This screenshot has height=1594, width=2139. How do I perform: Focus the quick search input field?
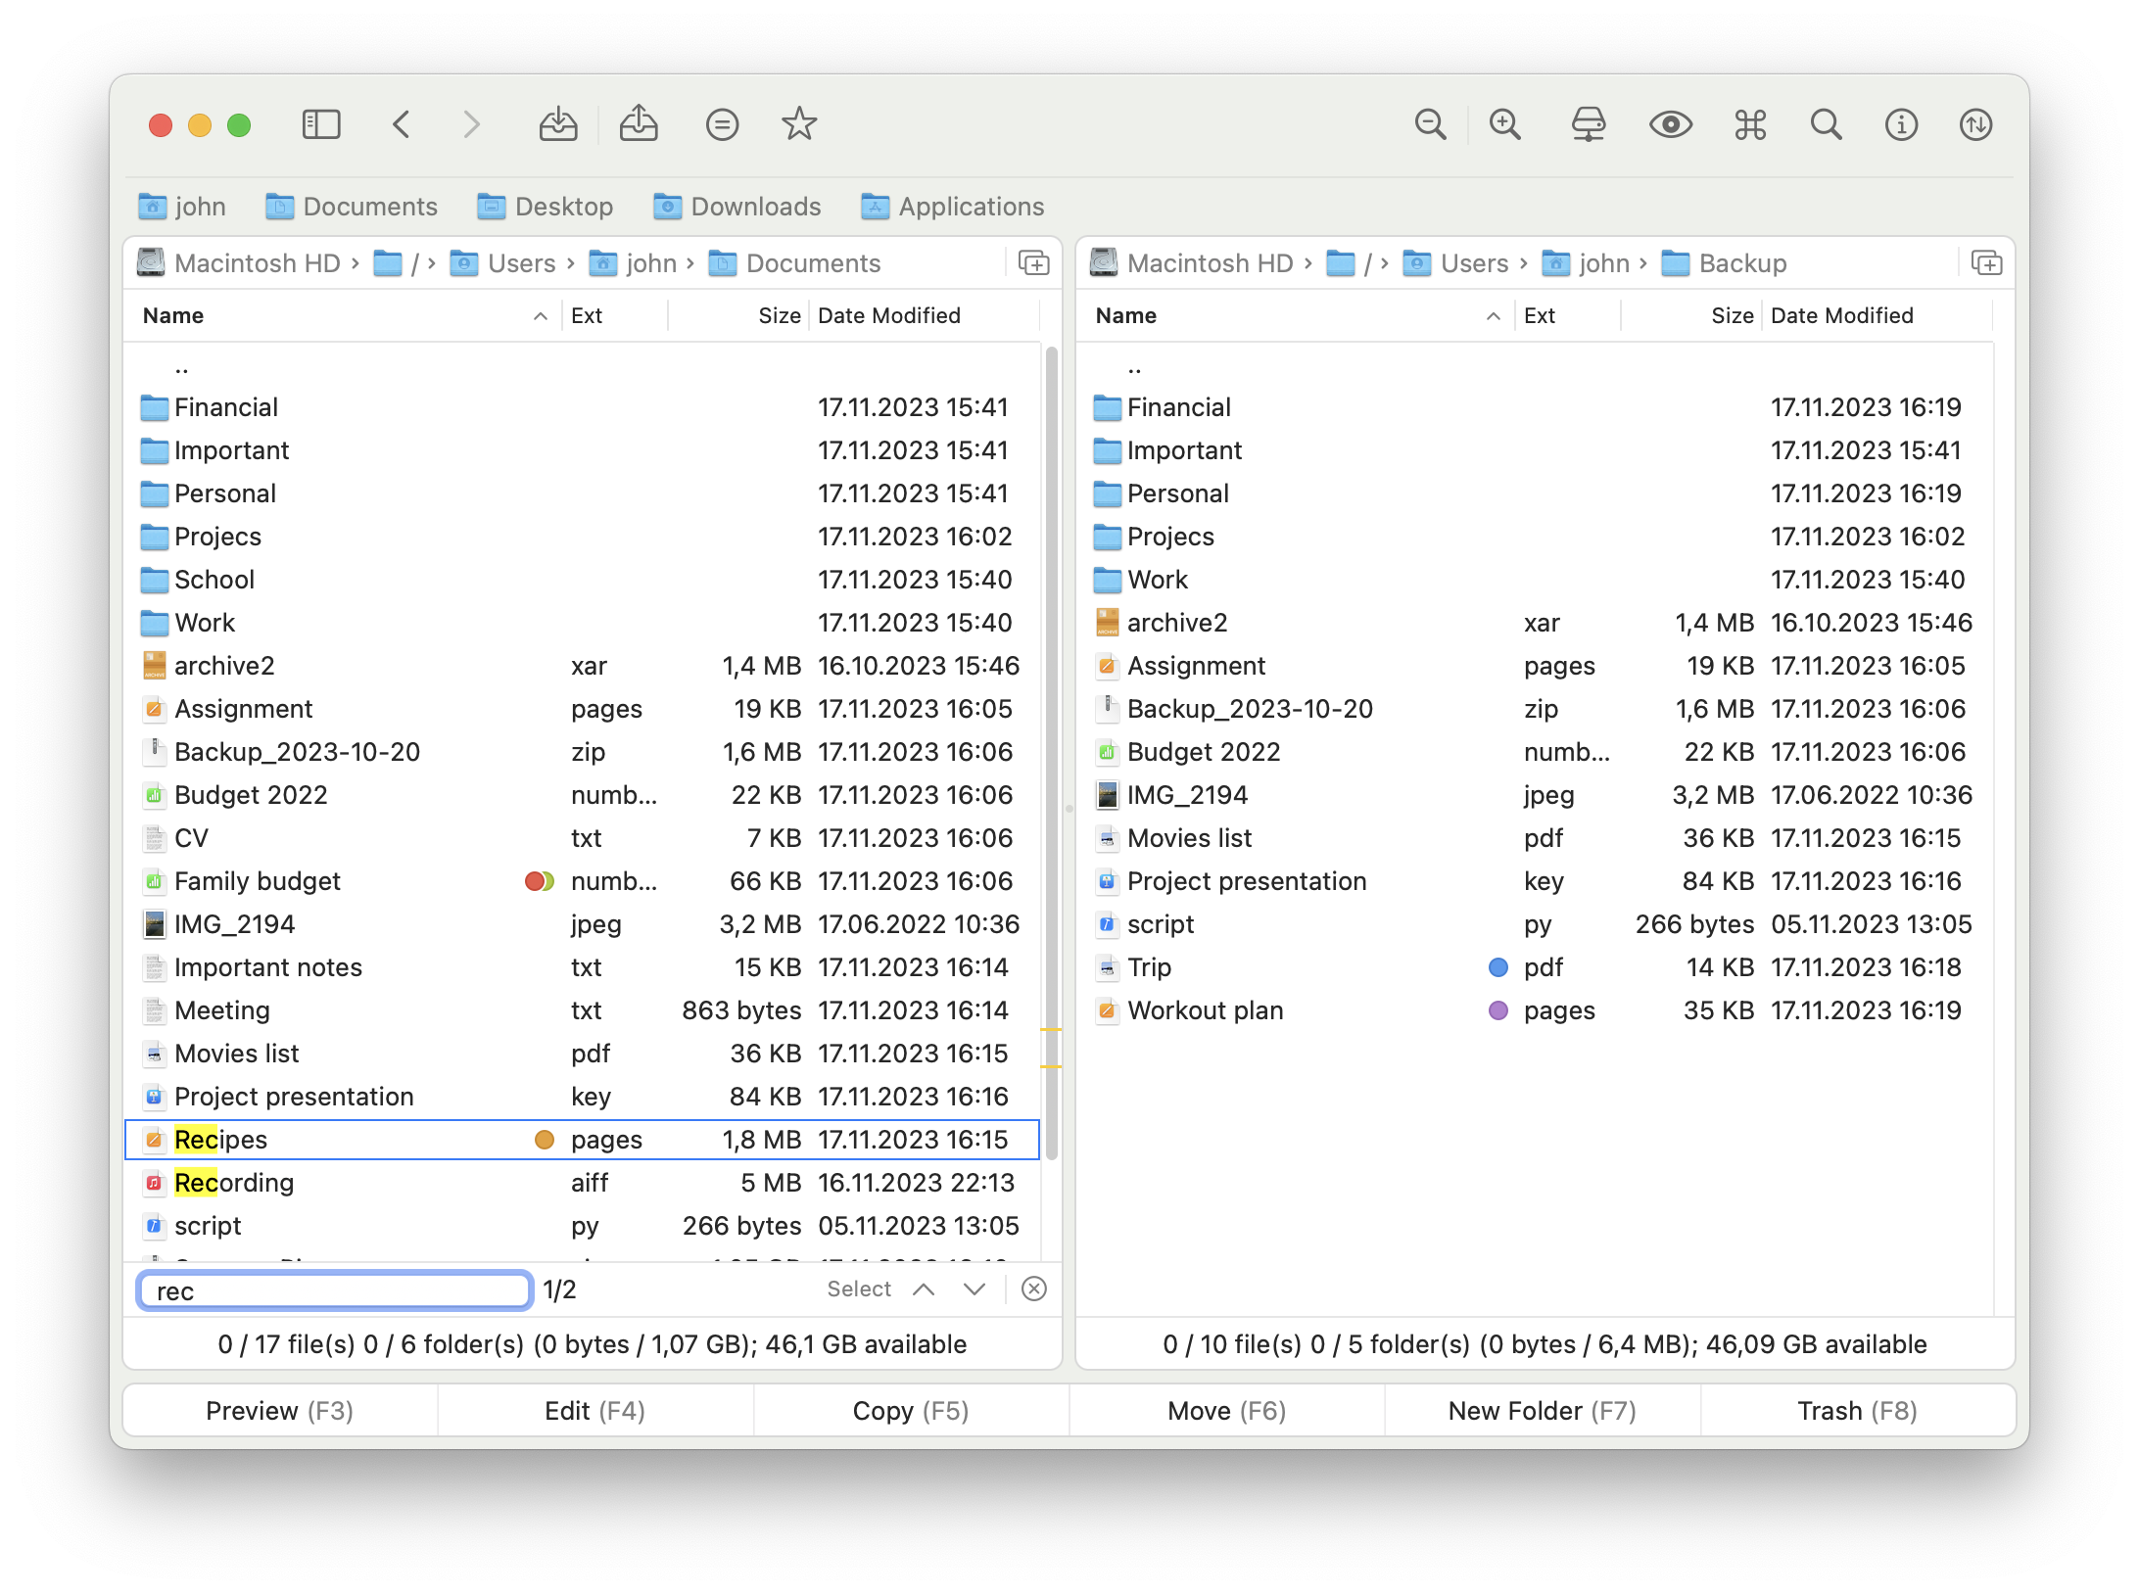coord(334,1289)
